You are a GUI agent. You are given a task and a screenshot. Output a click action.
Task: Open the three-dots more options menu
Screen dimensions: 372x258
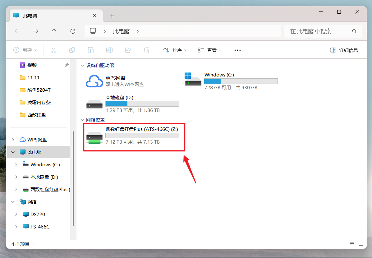237,50
